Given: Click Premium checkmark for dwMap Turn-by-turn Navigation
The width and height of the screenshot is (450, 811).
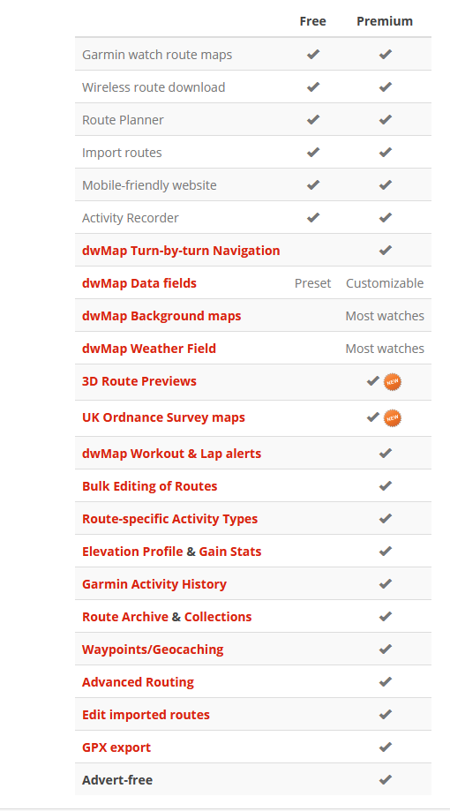Looking at the screenshot, I should coord(385,250).
